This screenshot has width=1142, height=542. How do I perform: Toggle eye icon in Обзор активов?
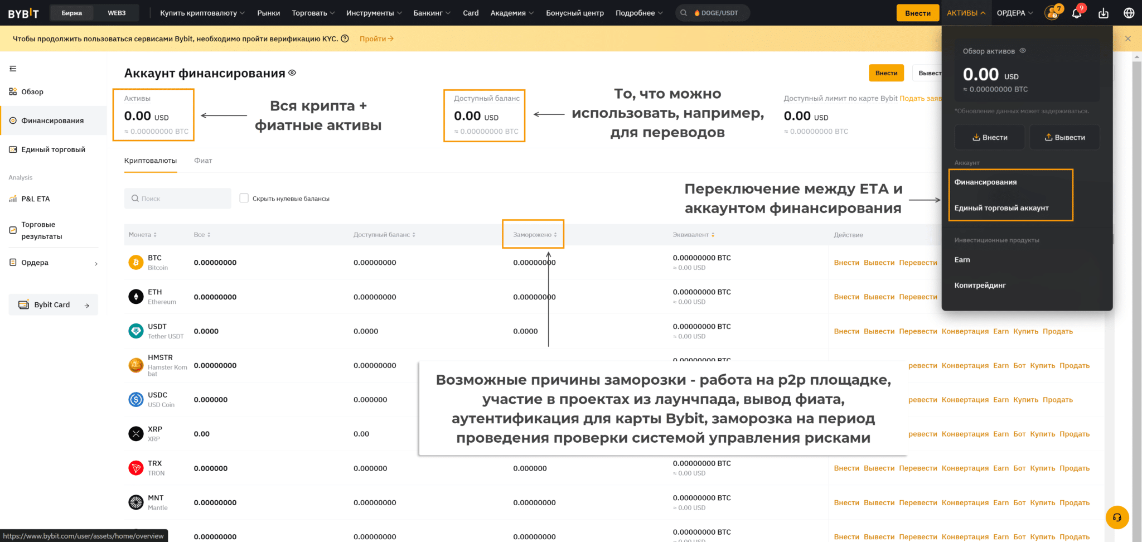click(1023, 51)
